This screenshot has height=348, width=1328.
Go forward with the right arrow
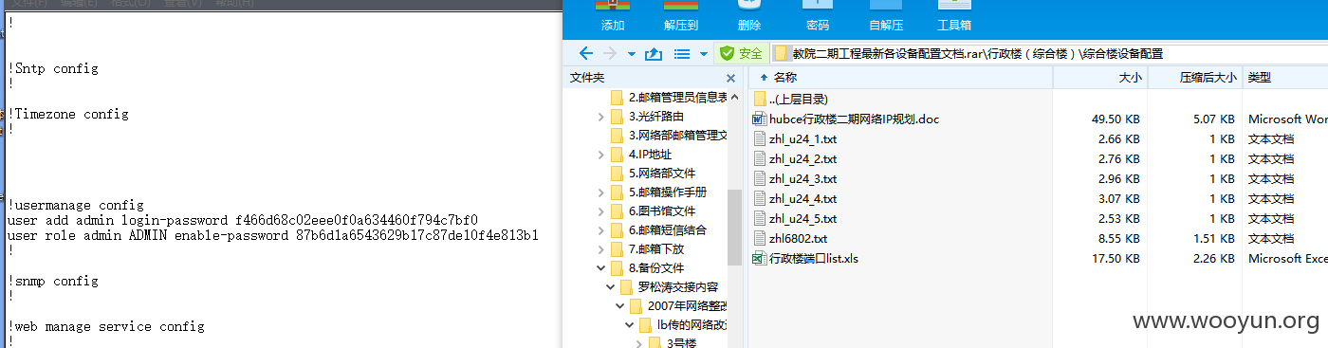coord(610,53)
